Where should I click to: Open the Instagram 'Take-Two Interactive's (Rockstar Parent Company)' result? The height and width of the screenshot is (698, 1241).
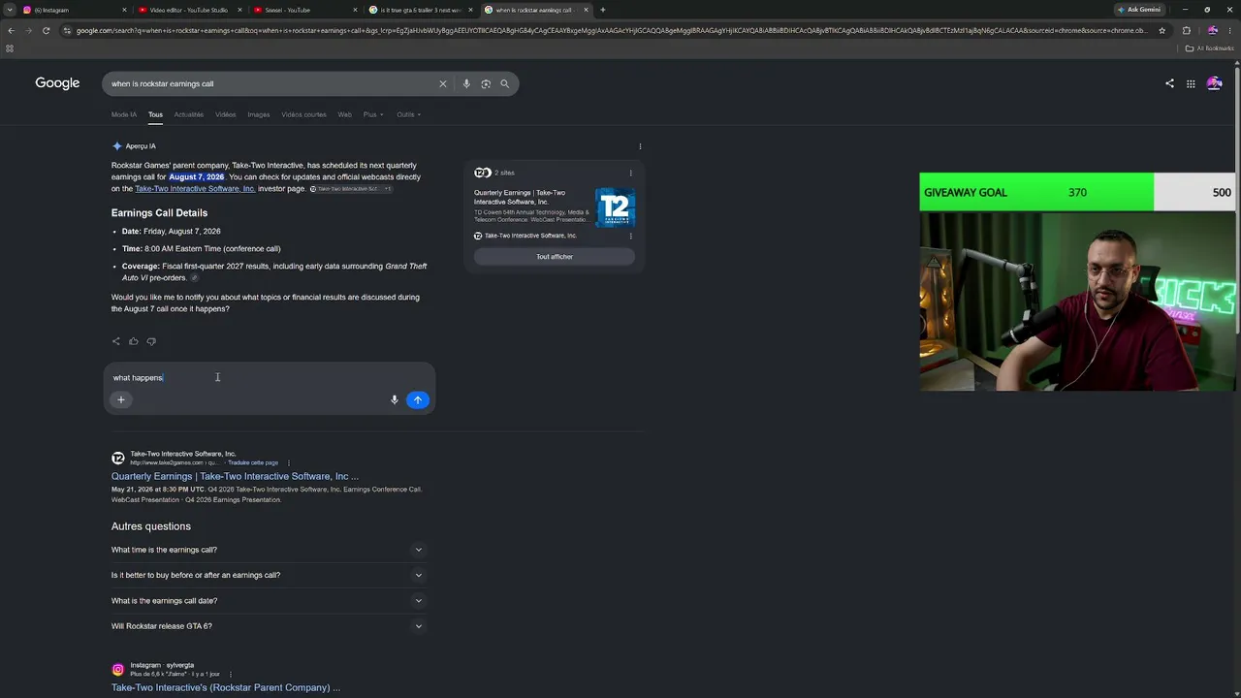(226, 687)
